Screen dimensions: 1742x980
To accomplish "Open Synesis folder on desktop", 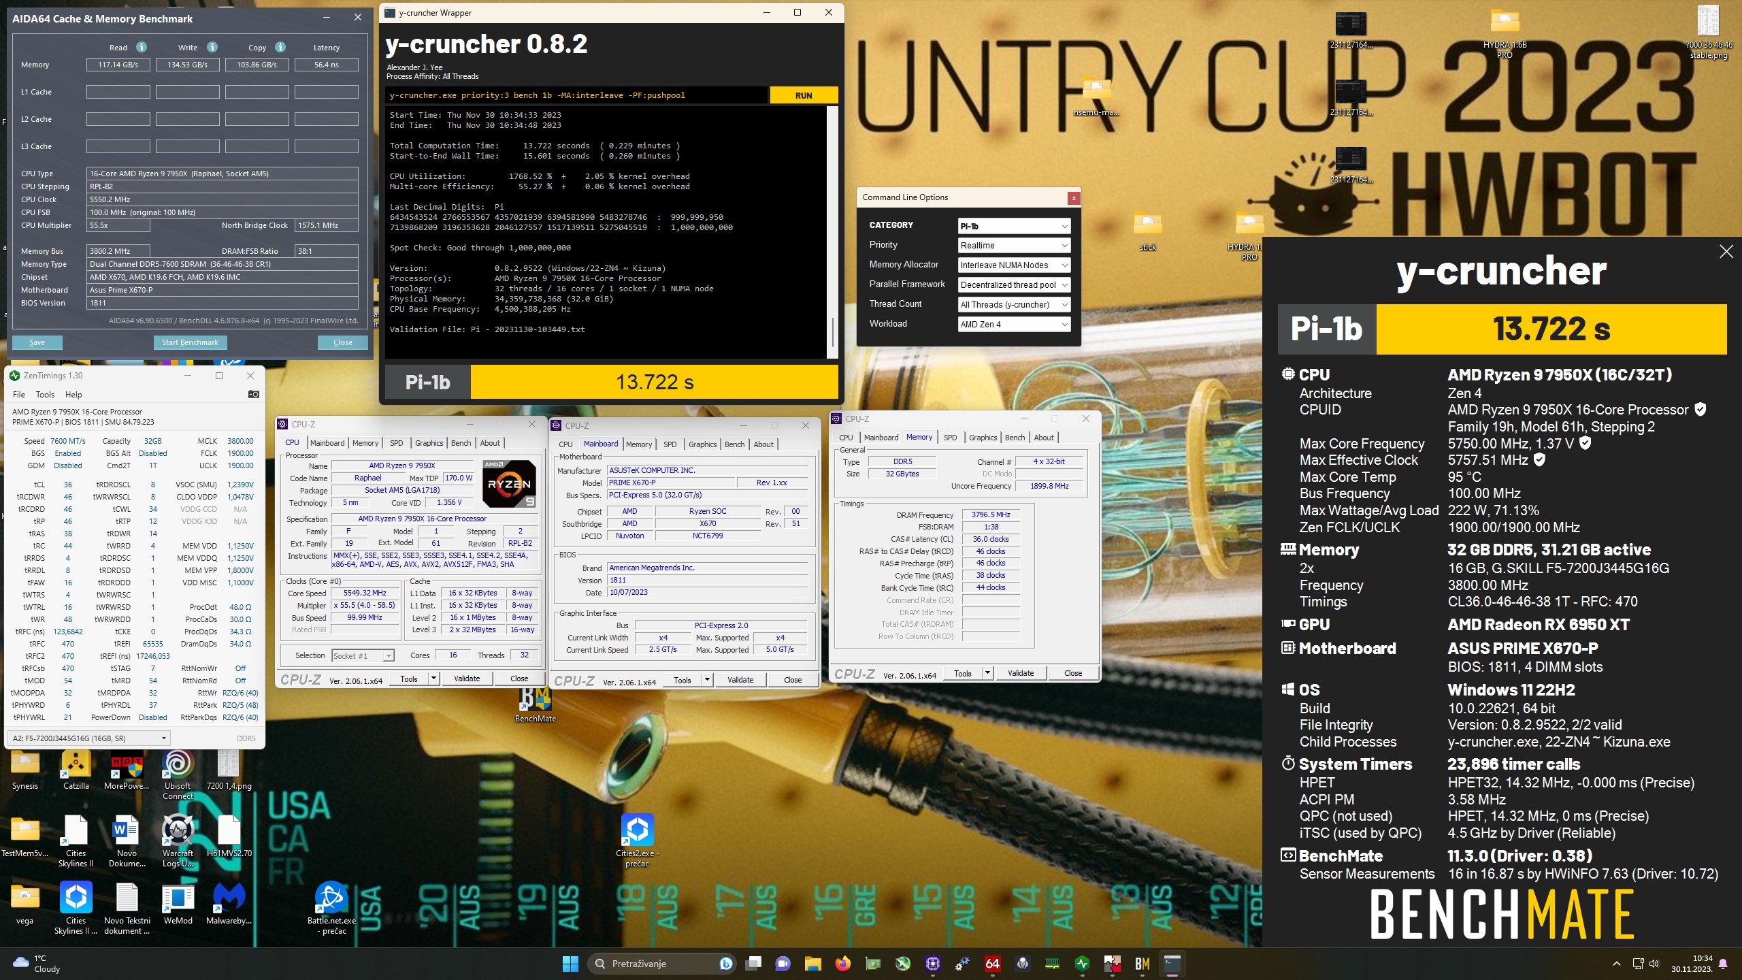I will [x=25, y=771].
